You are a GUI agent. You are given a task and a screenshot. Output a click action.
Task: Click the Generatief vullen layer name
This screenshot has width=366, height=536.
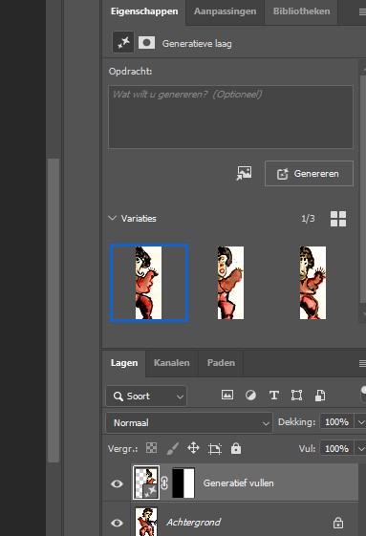pos(238,483)
